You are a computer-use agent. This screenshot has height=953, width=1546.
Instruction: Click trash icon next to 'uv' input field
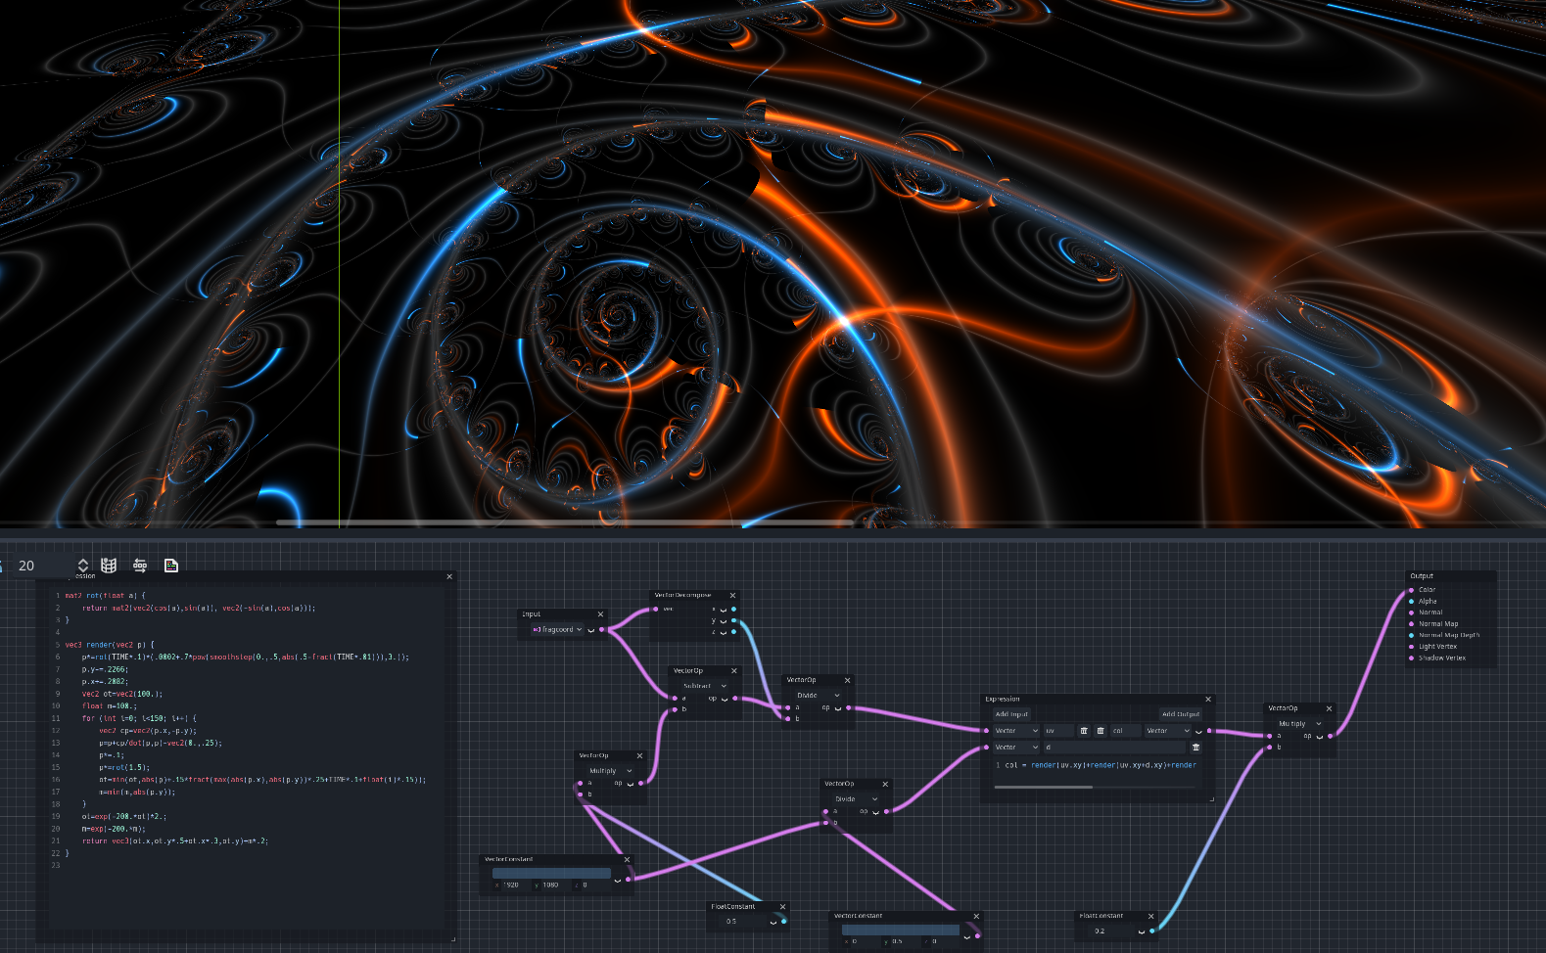click(1084, 731)
